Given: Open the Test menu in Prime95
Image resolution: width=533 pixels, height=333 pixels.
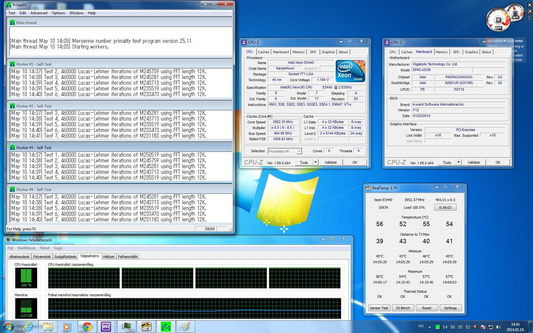Looking at the screenshot, I should (x=12, y=13).
